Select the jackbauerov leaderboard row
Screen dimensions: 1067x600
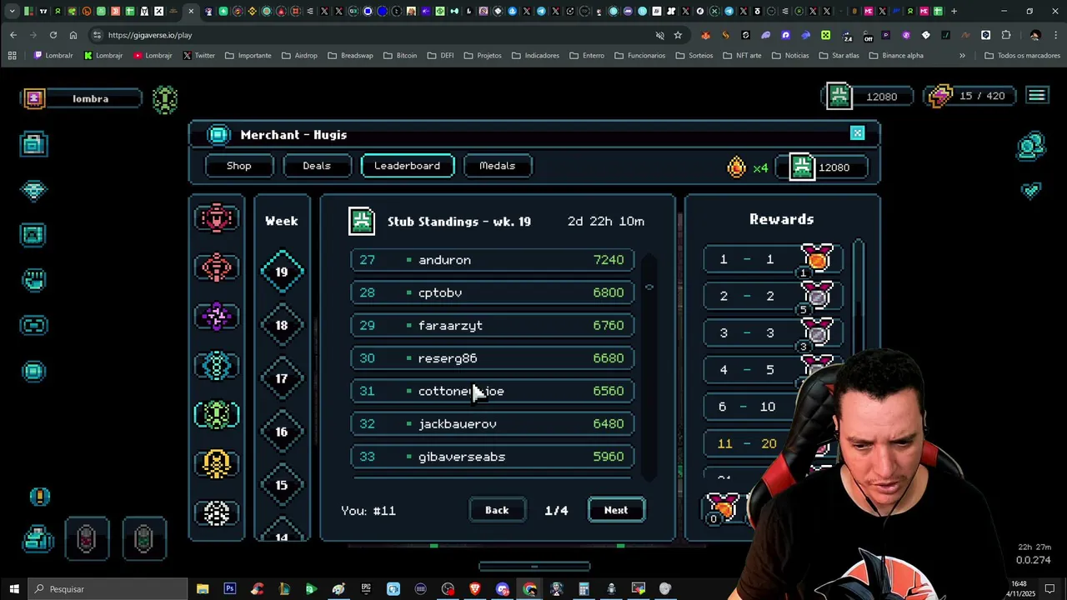493,424
